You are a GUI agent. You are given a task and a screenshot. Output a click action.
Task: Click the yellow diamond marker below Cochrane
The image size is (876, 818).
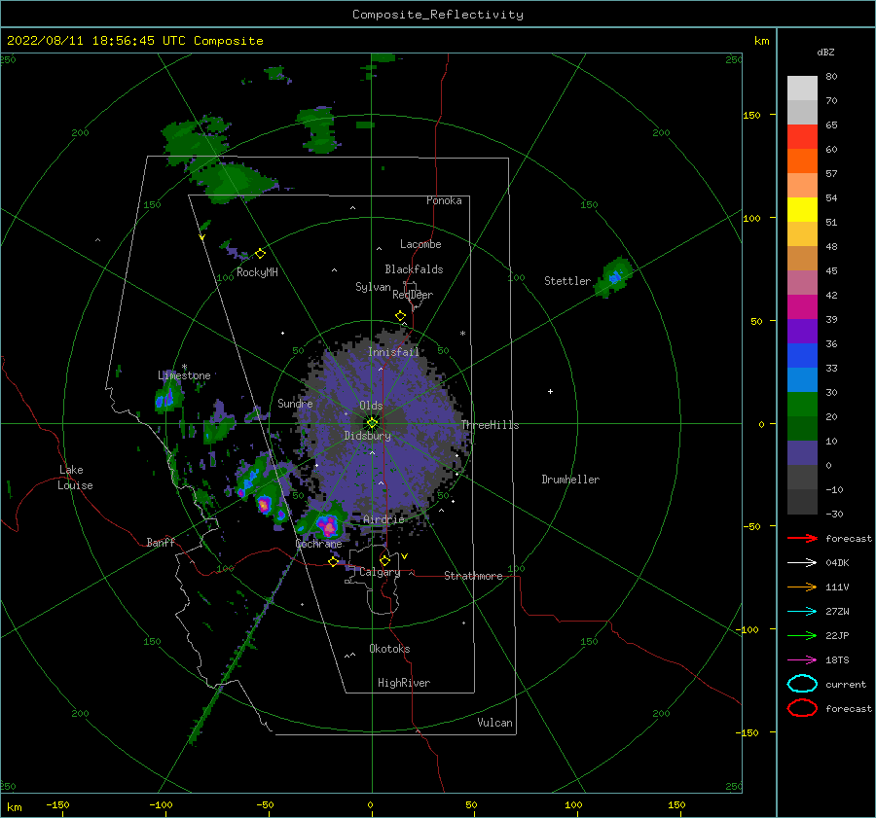point(334,561)
